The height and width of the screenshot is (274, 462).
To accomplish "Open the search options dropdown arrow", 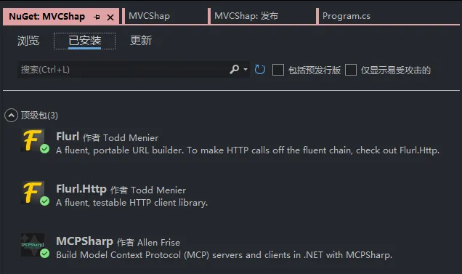I will [246, 70].
